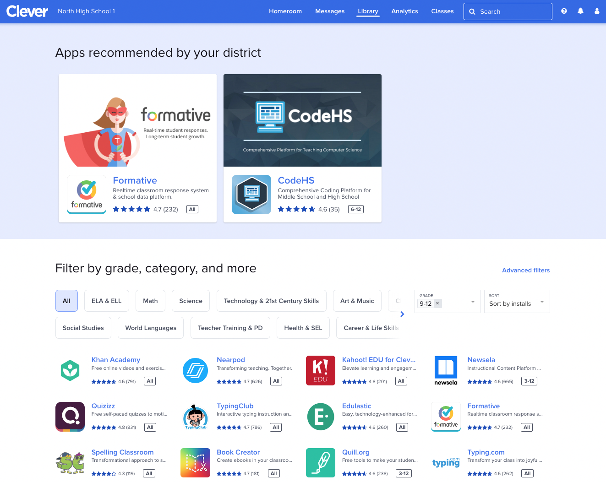Switch to the Analytics tab
This screenshot has height=482, width=606.
(404, 11)
